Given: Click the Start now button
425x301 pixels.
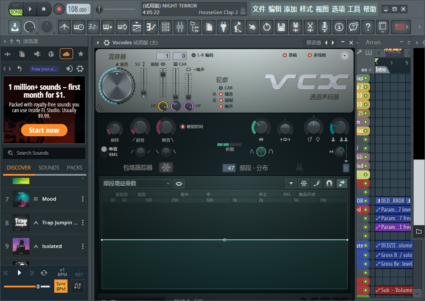Looking at the screenshot, I should 44,130.
